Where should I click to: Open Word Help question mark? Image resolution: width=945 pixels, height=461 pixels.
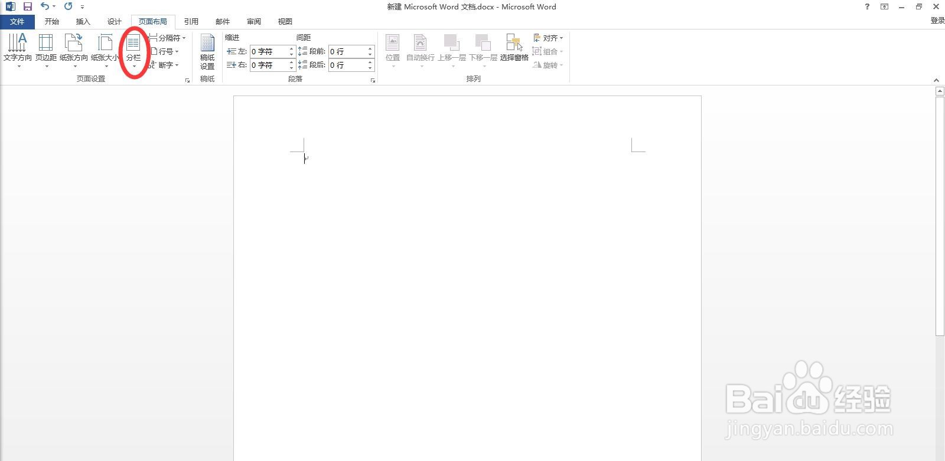pyautogui.click(x=867, y=6)
